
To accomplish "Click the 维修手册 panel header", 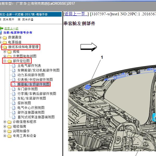I will click(31, 14).
